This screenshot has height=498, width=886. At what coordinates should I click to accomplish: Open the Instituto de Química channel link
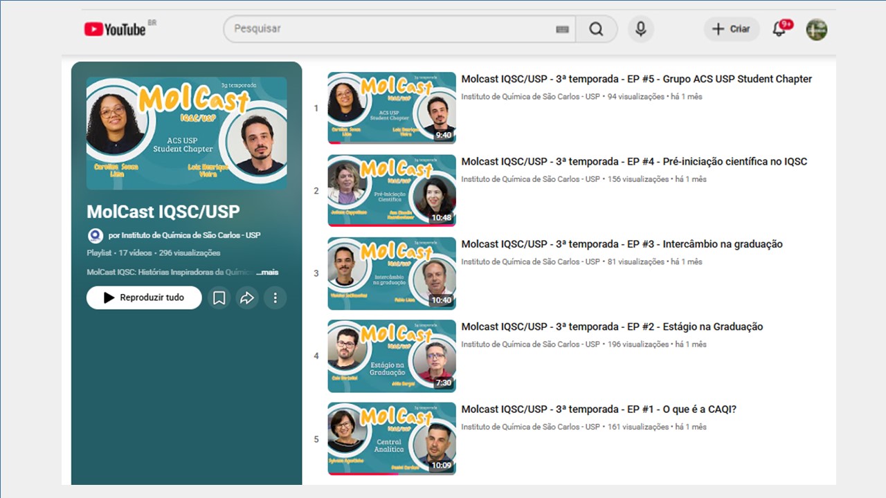[184, 235]
